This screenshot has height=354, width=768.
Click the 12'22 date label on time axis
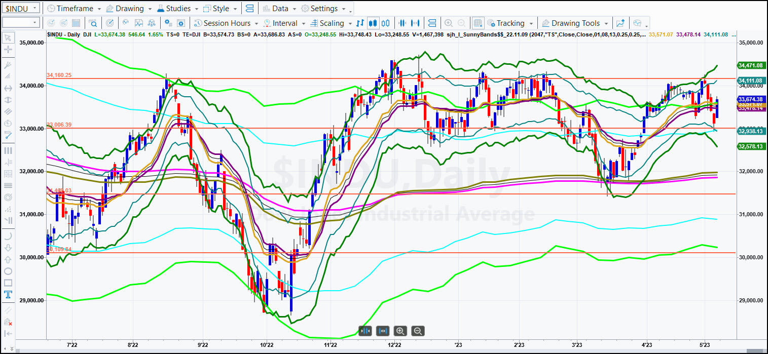pyautogui.click(x=394, y=345)
